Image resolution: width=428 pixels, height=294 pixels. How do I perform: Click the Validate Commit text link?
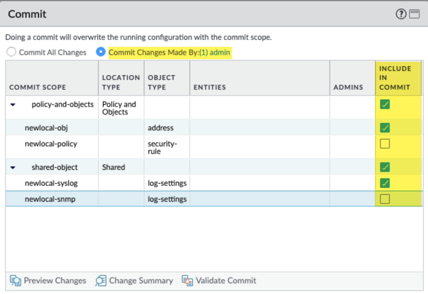point(226,280)
